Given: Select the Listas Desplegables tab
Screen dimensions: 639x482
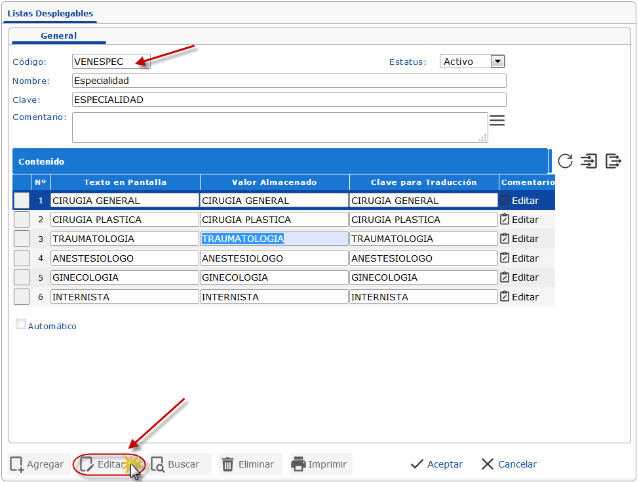Looking at the screenshot, I should click(50, 13).
